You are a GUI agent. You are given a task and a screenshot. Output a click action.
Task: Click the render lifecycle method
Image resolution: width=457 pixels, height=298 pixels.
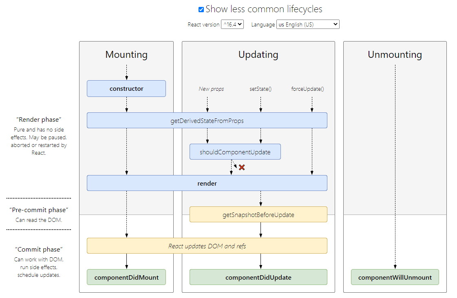[207, 183]
